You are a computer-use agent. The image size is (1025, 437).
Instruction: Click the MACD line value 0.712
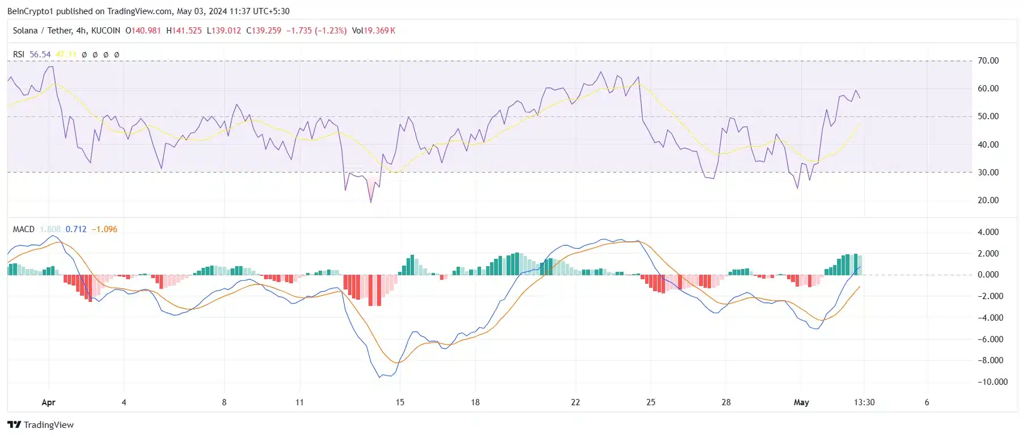76,229
